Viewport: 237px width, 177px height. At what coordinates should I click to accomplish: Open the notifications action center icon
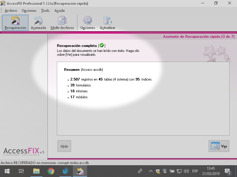click(x=228, y=171)
